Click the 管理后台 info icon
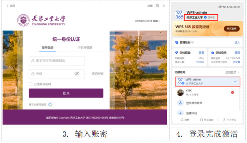Image resolution: width=247 pixels, height=143 pixels. 192,42
